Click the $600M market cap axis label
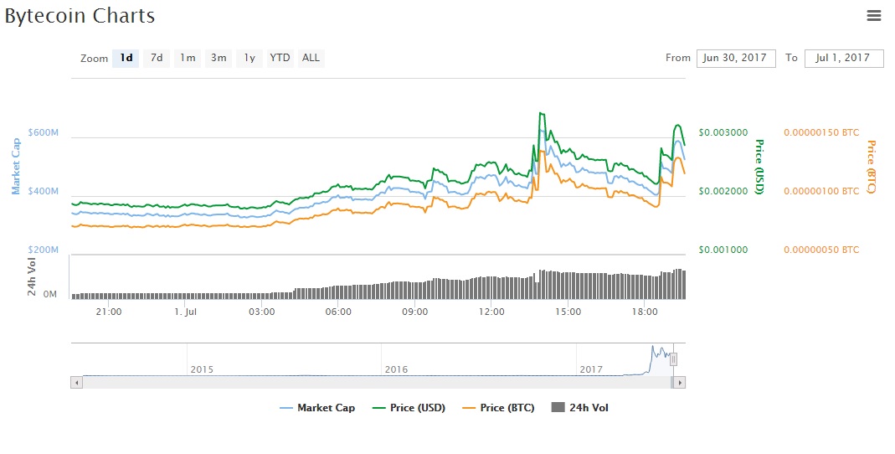Viewport: 895px width, 454px height. click(x=44, y=132)
